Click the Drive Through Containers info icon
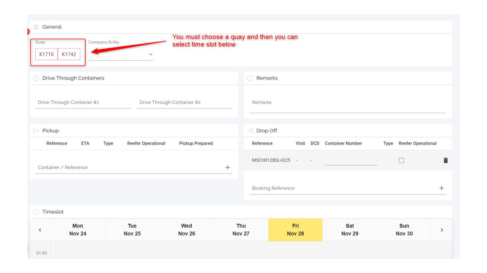Viewport: 487px width, 273px height. click(36, 78)
